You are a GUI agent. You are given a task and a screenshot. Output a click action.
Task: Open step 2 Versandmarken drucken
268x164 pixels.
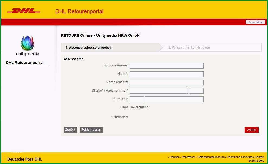[189, 48]
